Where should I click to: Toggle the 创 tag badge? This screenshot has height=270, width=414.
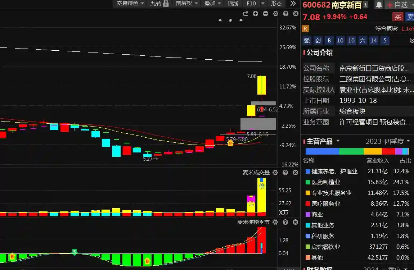pyautogui.click(x=318, y=41)
